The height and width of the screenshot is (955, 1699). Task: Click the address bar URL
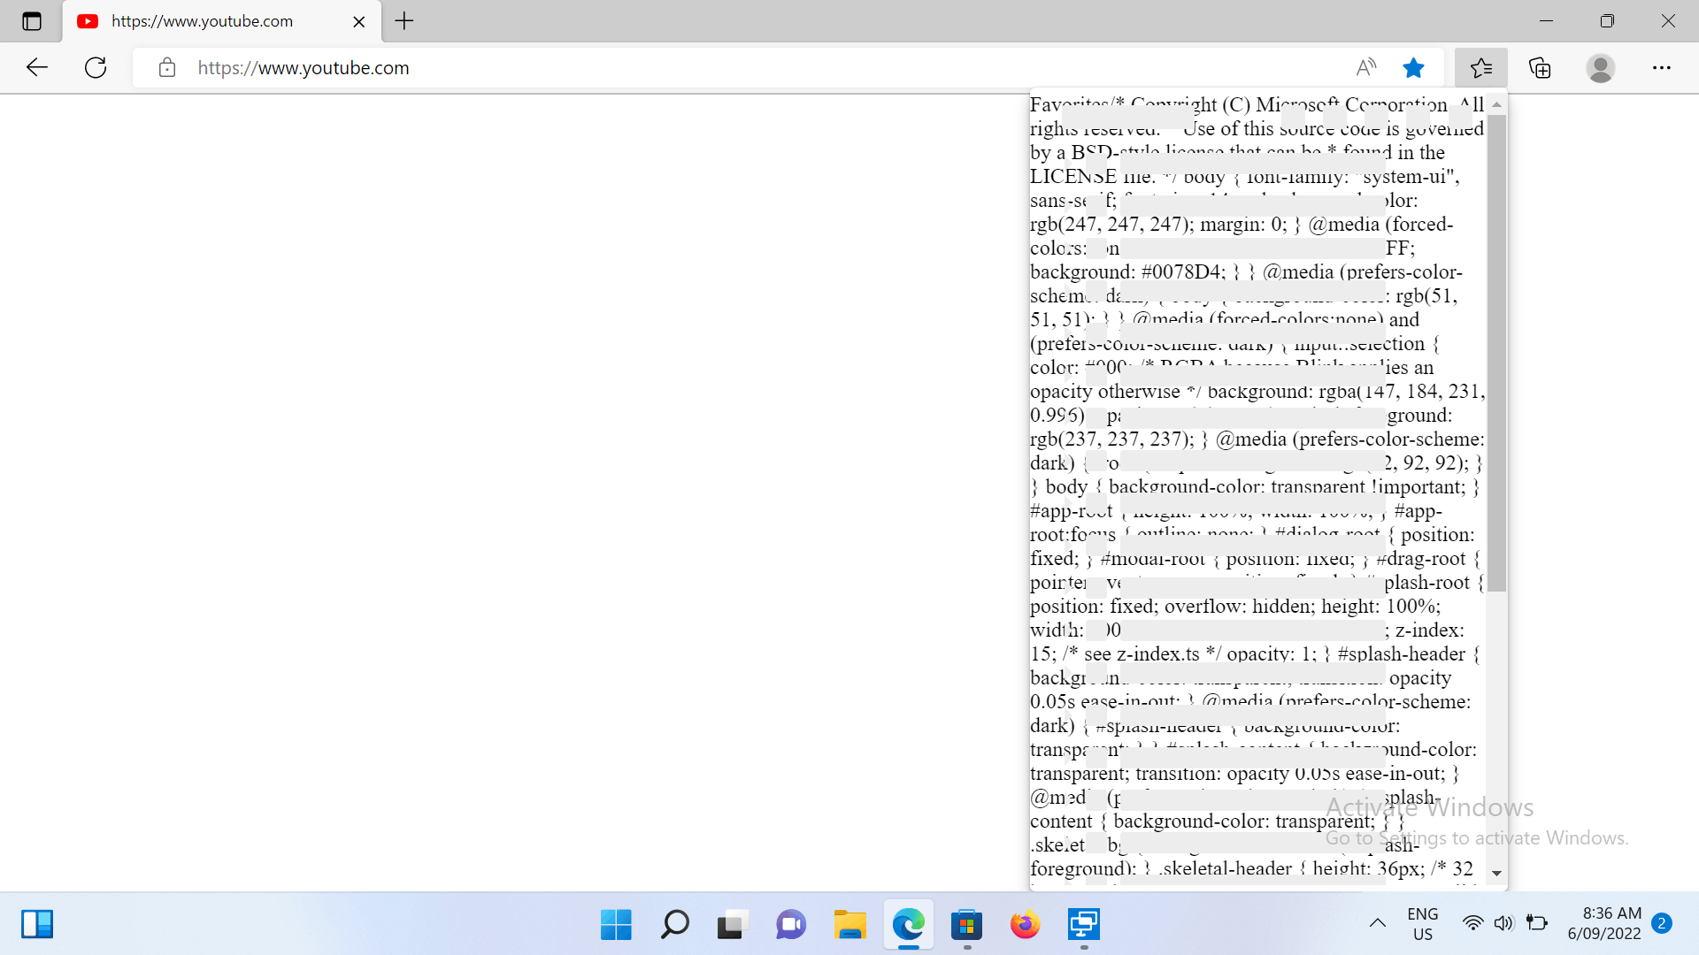pyautogui.click(x=304, y=68)
